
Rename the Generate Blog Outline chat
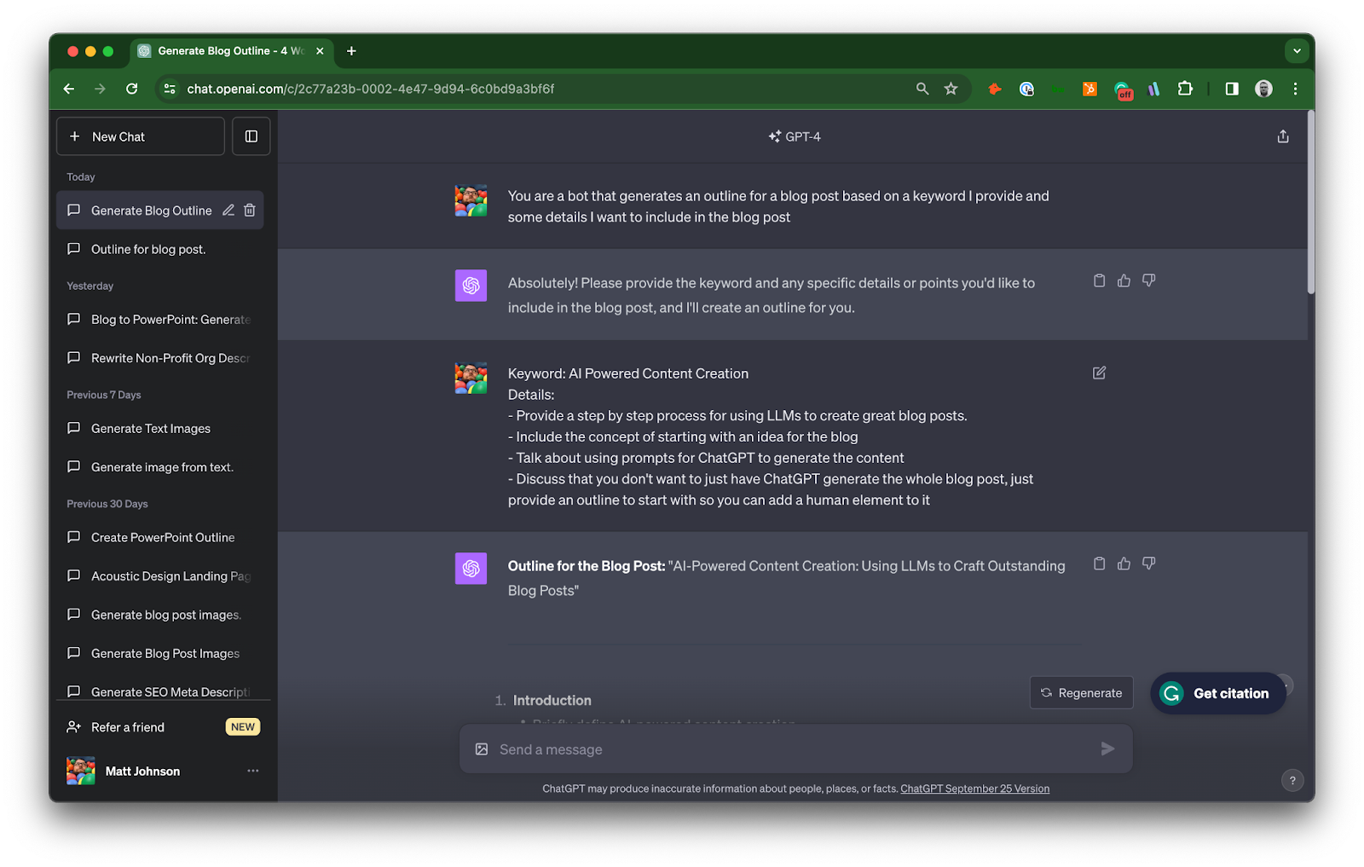tap(228, 210)
